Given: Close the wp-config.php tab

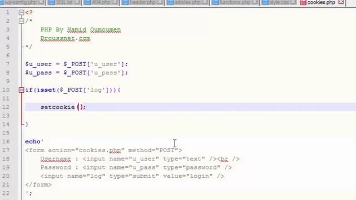Looking at the screenshot, I should click(41, 2).
